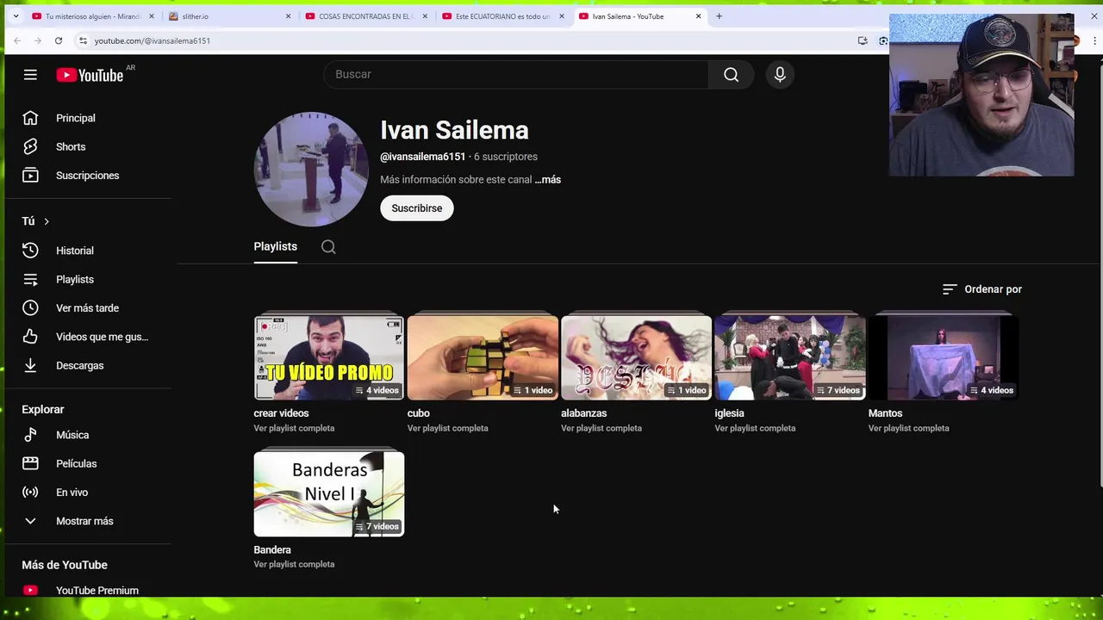
Task: Click the channel search magnifier icon
Action: pyautogui.click(x=328, y=247)
